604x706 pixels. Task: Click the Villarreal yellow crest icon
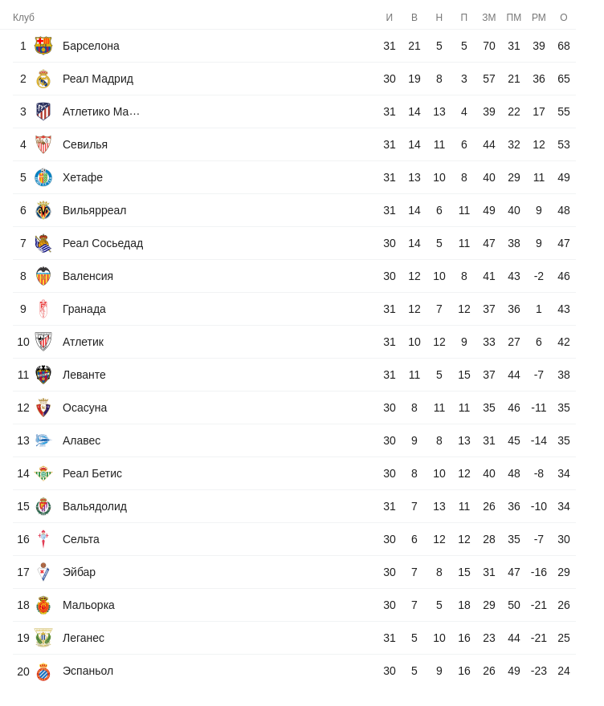coord(43,210)
